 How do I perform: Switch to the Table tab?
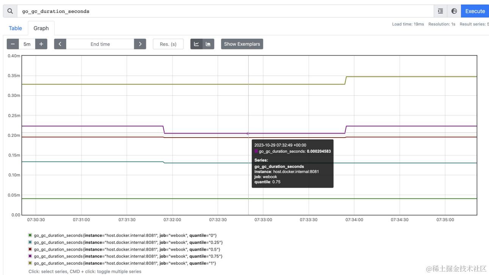click(x=16, y=28)
